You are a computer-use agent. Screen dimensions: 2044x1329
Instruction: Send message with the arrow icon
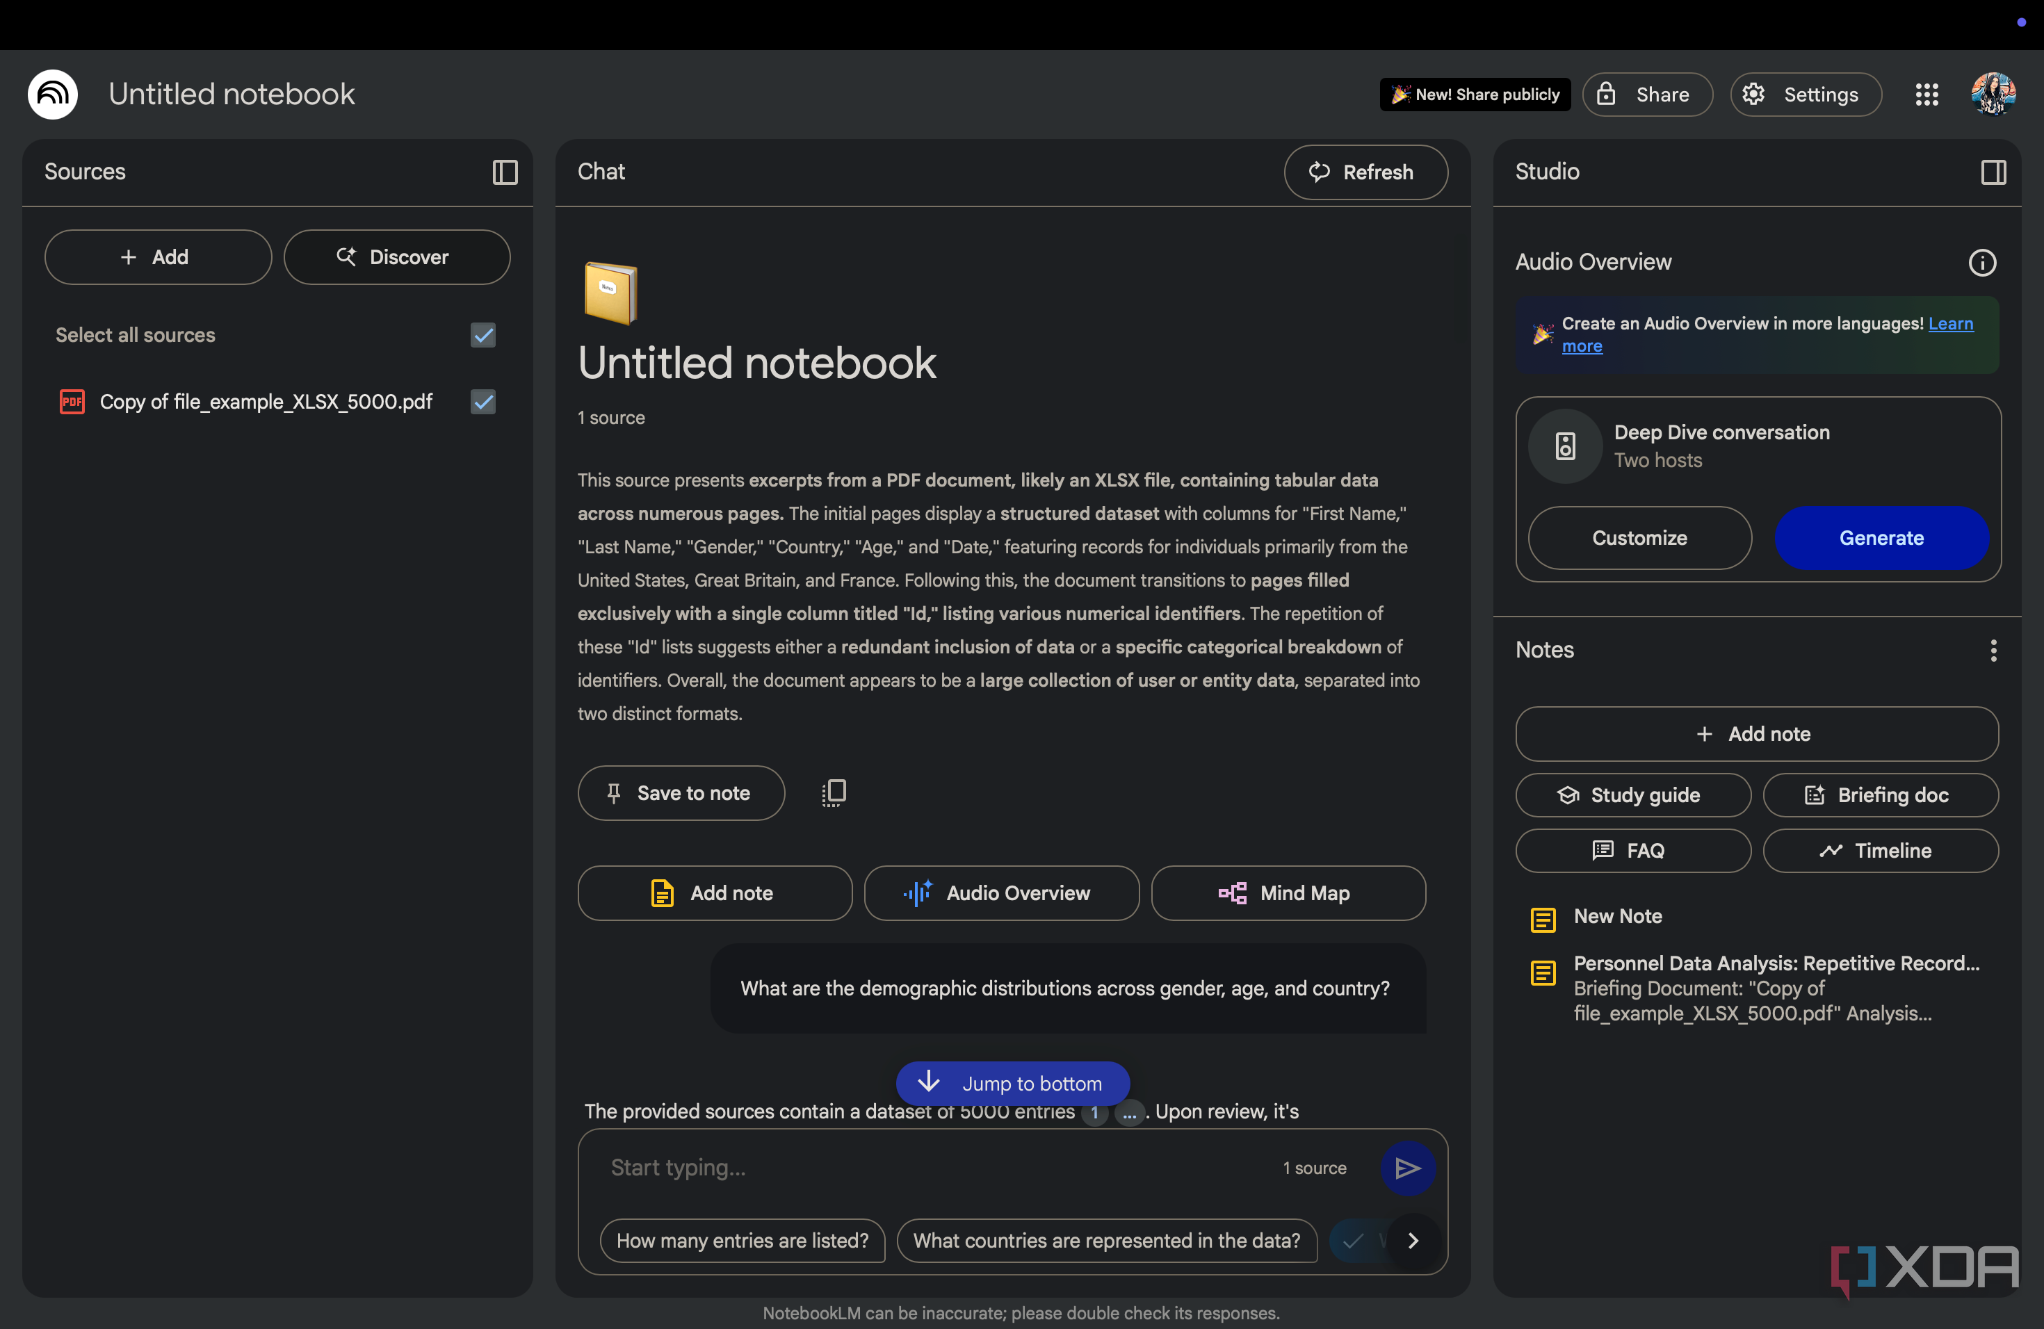pyautogui.click(x=1406, y=1168)
